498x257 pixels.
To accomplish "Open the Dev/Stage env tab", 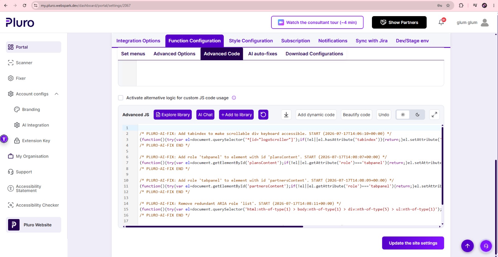I will click(412, 41).
